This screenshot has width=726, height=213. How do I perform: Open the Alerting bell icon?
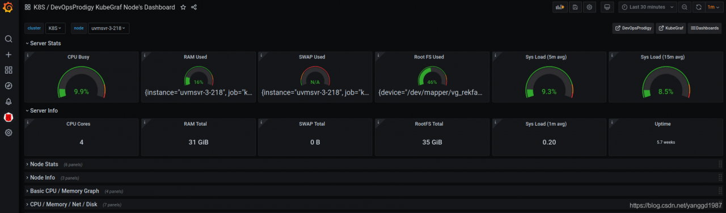[9, 101]
